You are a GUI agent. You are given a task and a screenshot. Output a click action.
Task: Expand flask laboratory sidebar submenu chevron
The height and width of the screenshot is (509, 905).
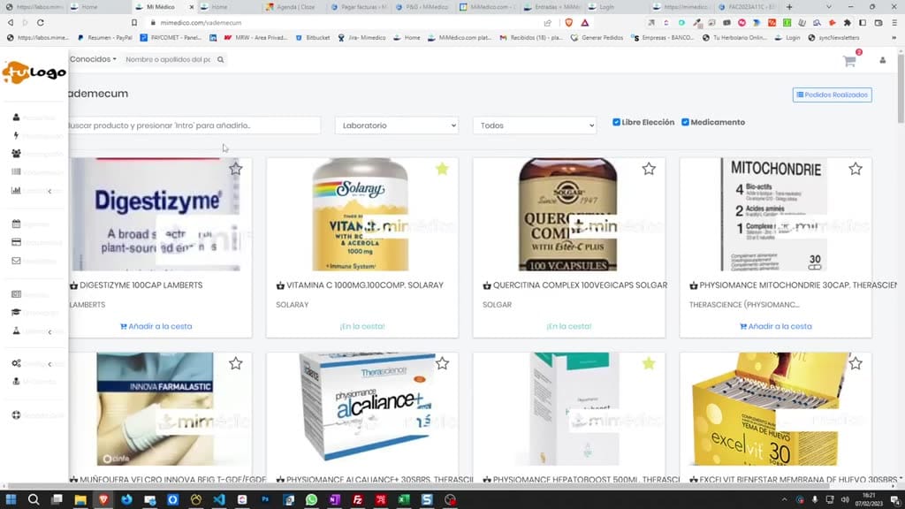(49, 332)
